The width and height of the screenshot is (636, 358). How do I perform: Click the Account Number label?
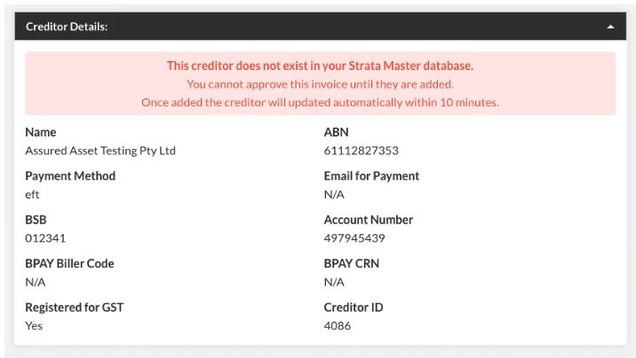(x=369, y=220)
